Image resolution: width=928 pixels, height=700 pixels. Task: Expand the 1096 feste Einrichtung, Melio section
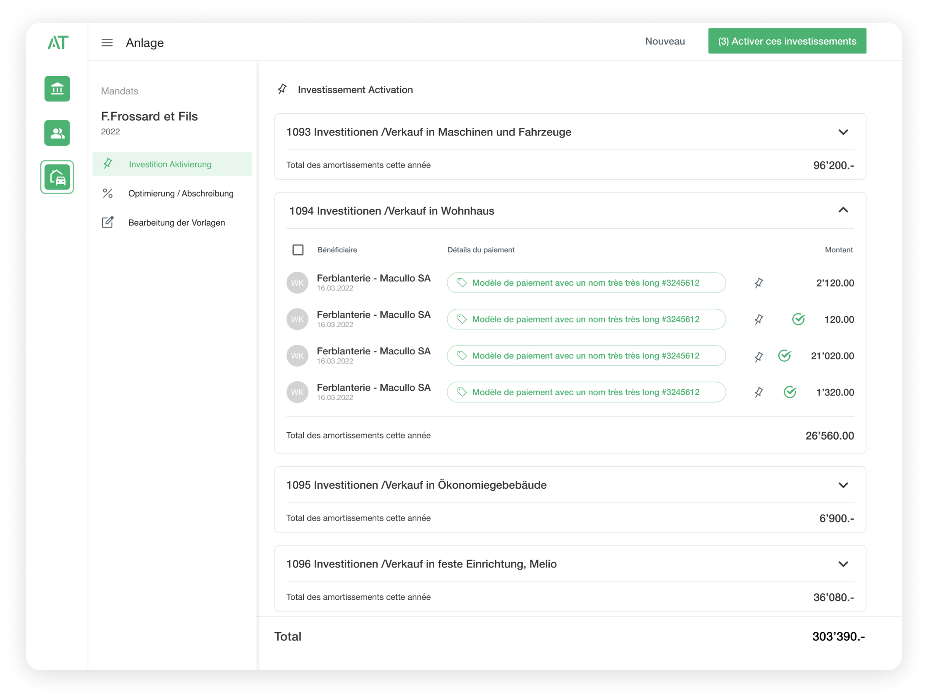point(843,564)
